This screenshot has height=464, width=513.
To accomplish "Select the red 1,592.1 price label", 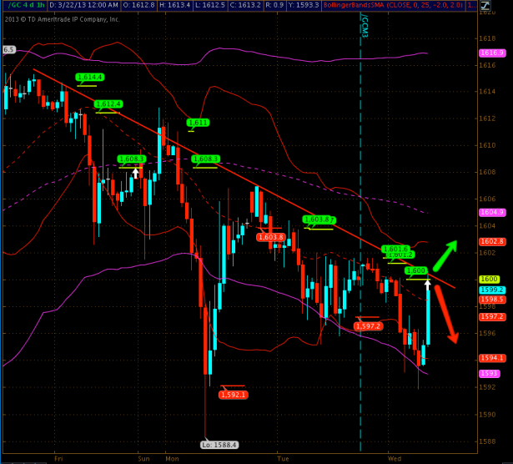I will (x=233, y=394).
